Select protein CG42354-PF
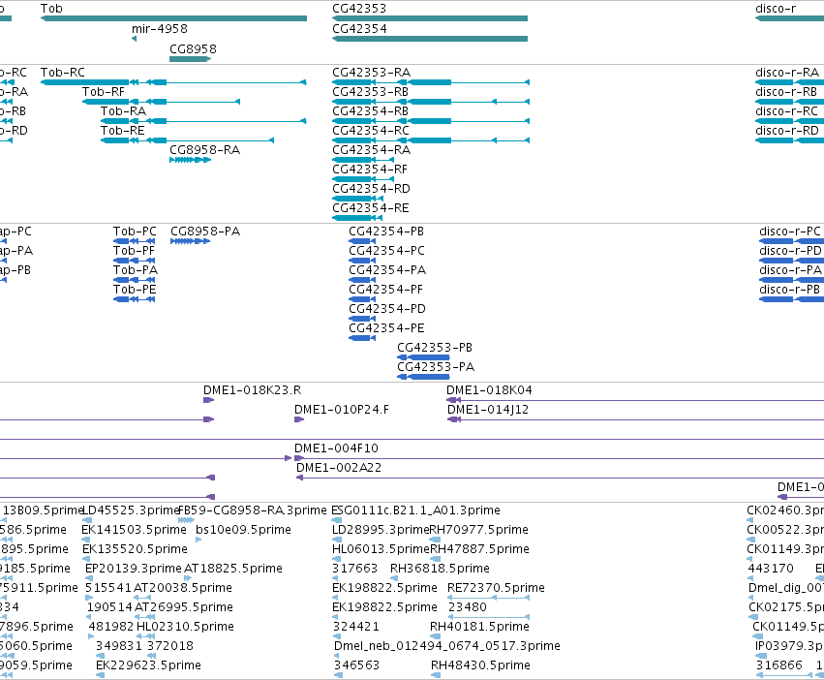The image size is (824, 680). [385, 290]
